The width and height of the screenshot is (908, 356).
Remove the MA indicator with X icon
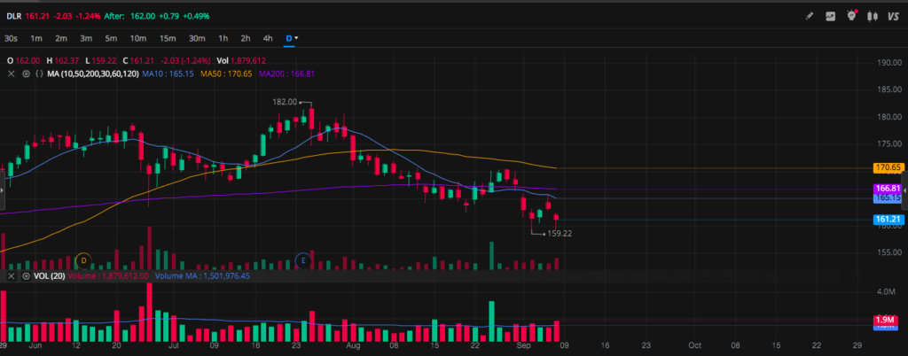11,74
